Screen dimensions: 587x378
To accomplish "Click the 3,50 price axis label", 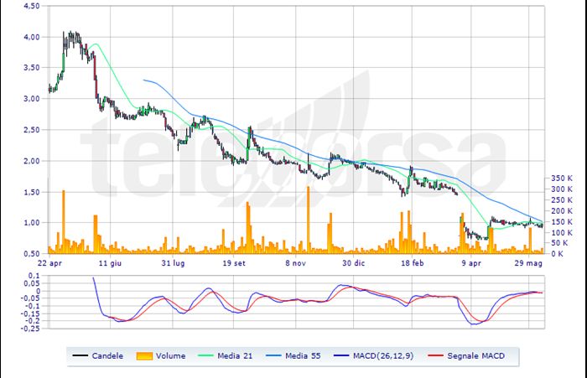I will coord(31,68).
